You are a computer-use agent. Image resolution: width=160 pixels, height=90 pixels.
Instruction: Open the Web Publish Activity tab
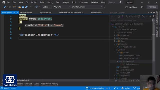pyautogui.click(x=49, y=84)
